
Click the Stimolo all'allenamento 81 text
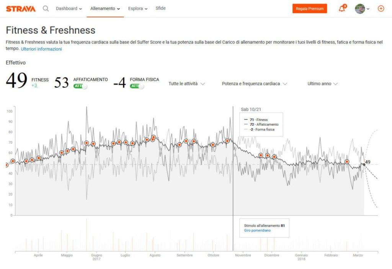[264, 225]
